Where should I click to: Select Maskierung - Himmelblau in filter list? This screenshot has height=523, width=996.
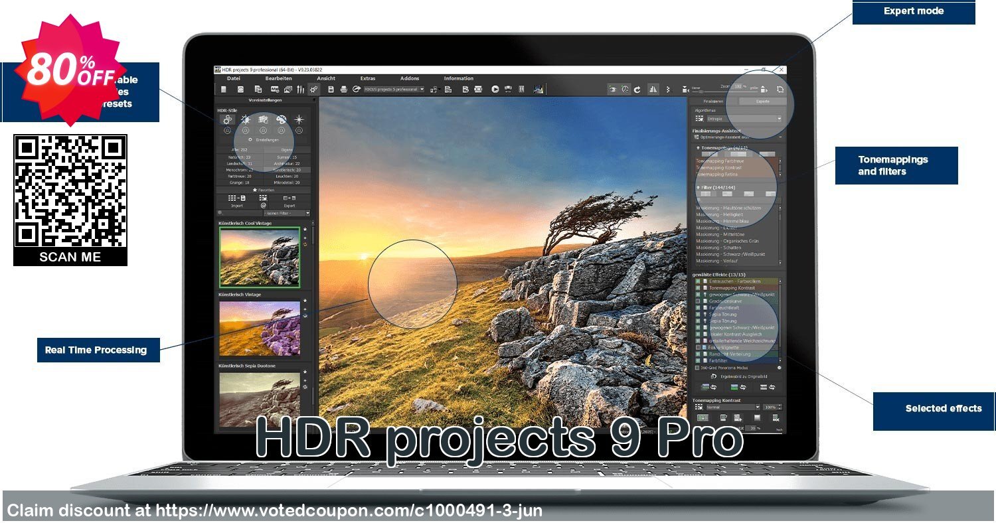[722, 221]
